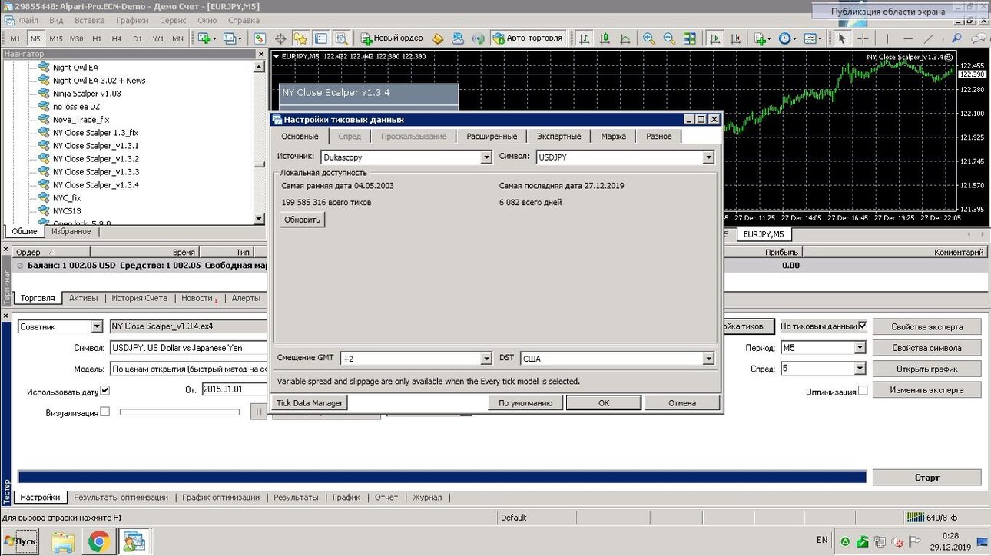This screenshot has width=991, height=556.
Task: Expand the Смещение GMT dropdown
Action: click(x=416, y=359)
